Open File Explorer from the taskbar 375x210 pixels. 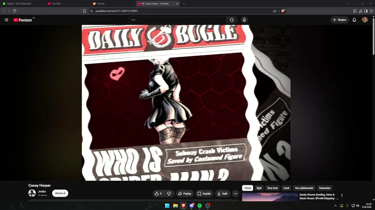(175, 206)
